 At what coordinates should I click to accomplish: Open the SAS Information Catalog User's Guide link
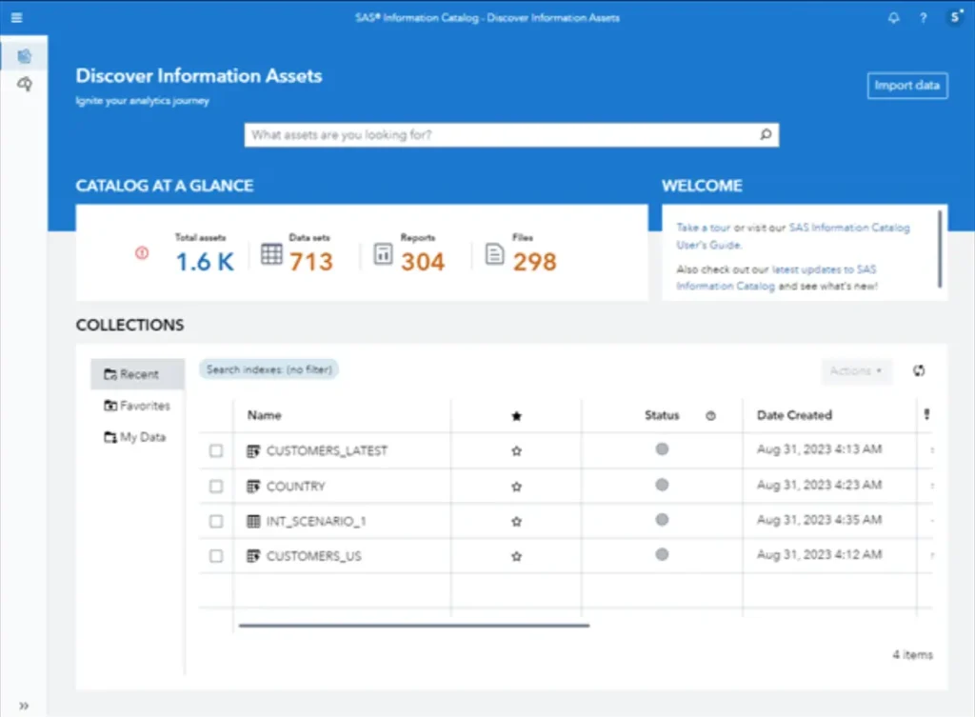[x=793, y=236]
